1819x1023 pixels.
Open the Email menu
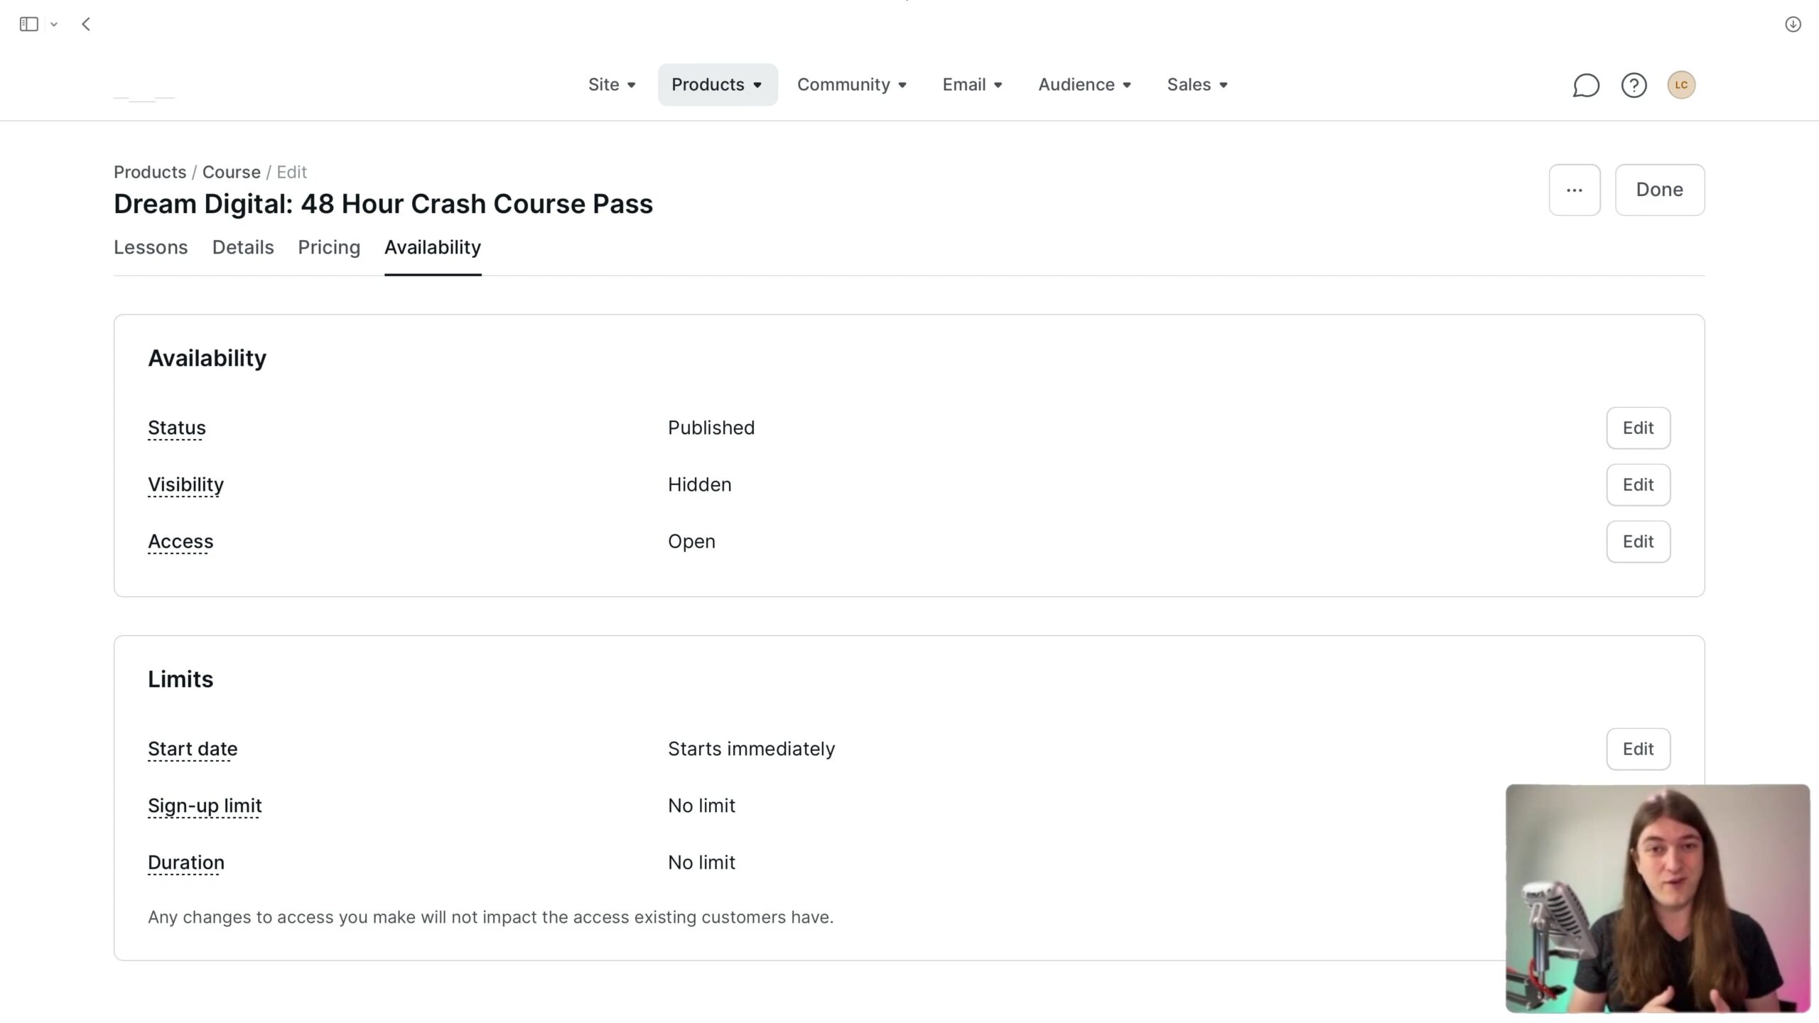(973, 85)
